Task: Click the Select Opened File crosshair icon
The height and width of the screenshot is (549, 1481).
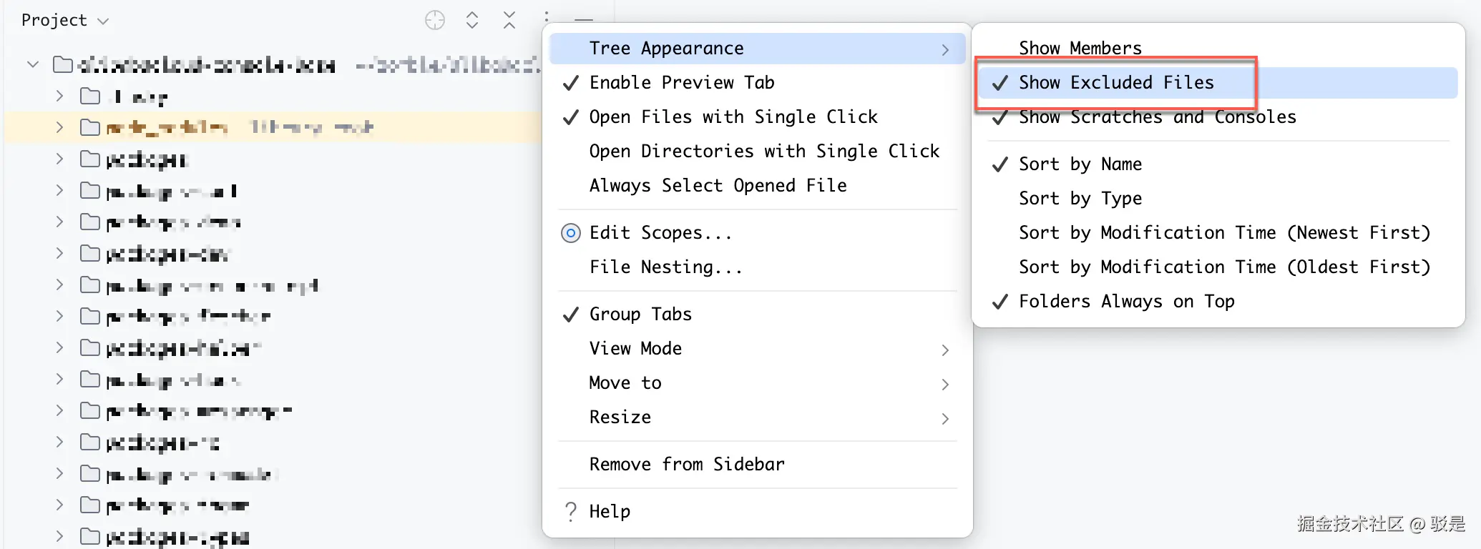Action: [x=434, y=20]
